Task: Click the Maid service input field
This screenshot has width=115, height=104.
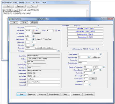Action: coord(86,84)
